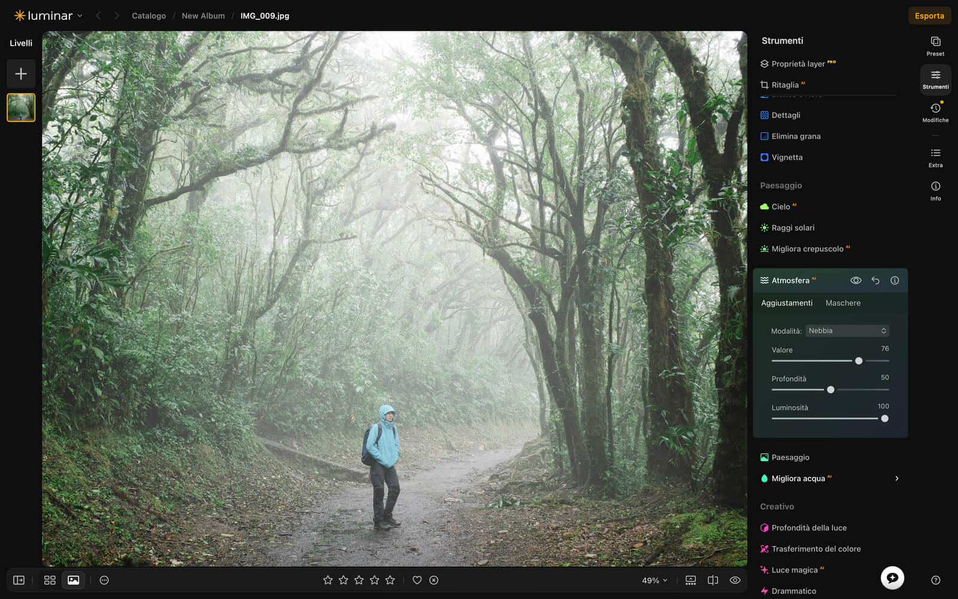Image resolution: width=958 pixels, height=599 pixels.
Task: Switch to the Maschere tab
Action: pos(842,303)
